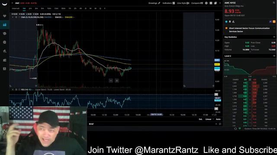277x155 pixels.
Task: Toggle extended hours Ext. option
Action: tap(200, 119)
